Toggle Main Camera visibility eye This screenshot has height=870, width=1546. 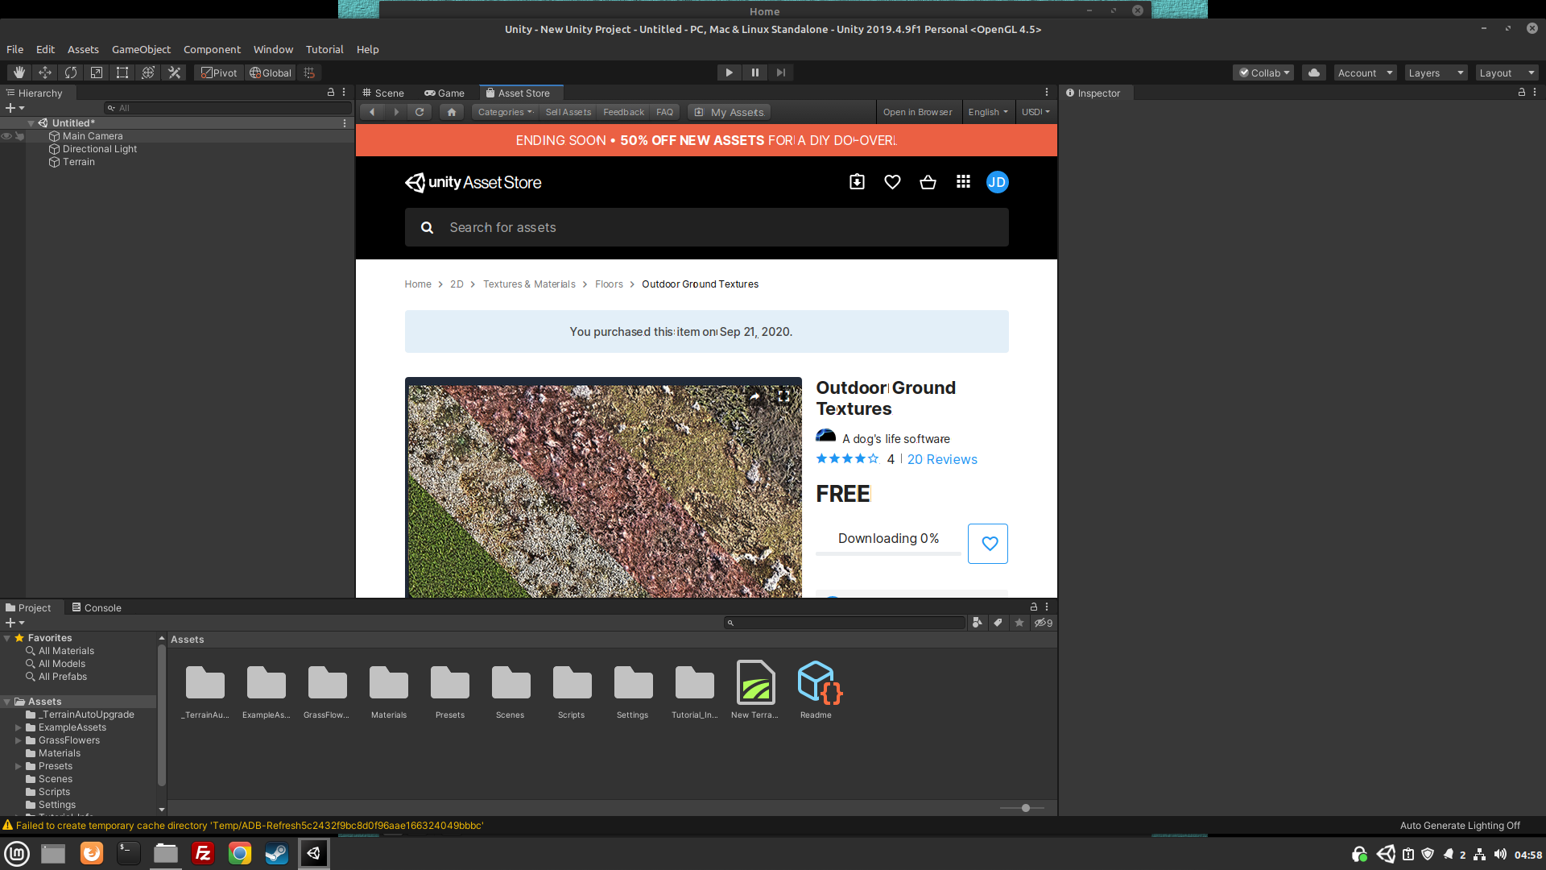(6, 136)
